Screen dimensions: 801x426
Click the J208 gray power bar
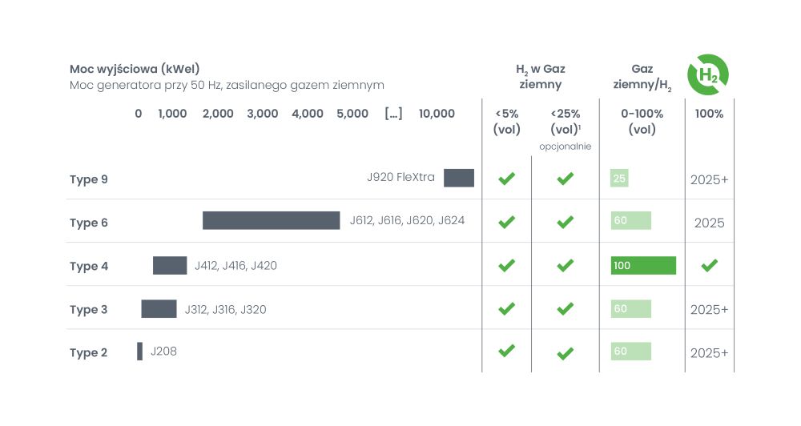click(x=139, y=351)
